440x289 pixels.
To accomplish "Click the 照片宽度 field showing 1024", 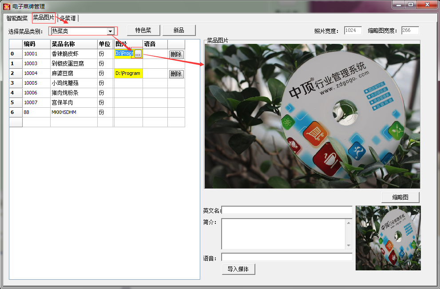I will (353, 31).
